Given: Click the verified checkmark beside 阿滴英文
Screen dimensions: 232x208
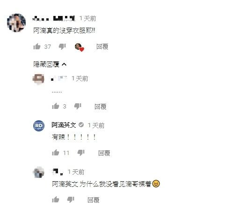Looking at the screenshot, I should pyautogui.click(x=81, y=125).
